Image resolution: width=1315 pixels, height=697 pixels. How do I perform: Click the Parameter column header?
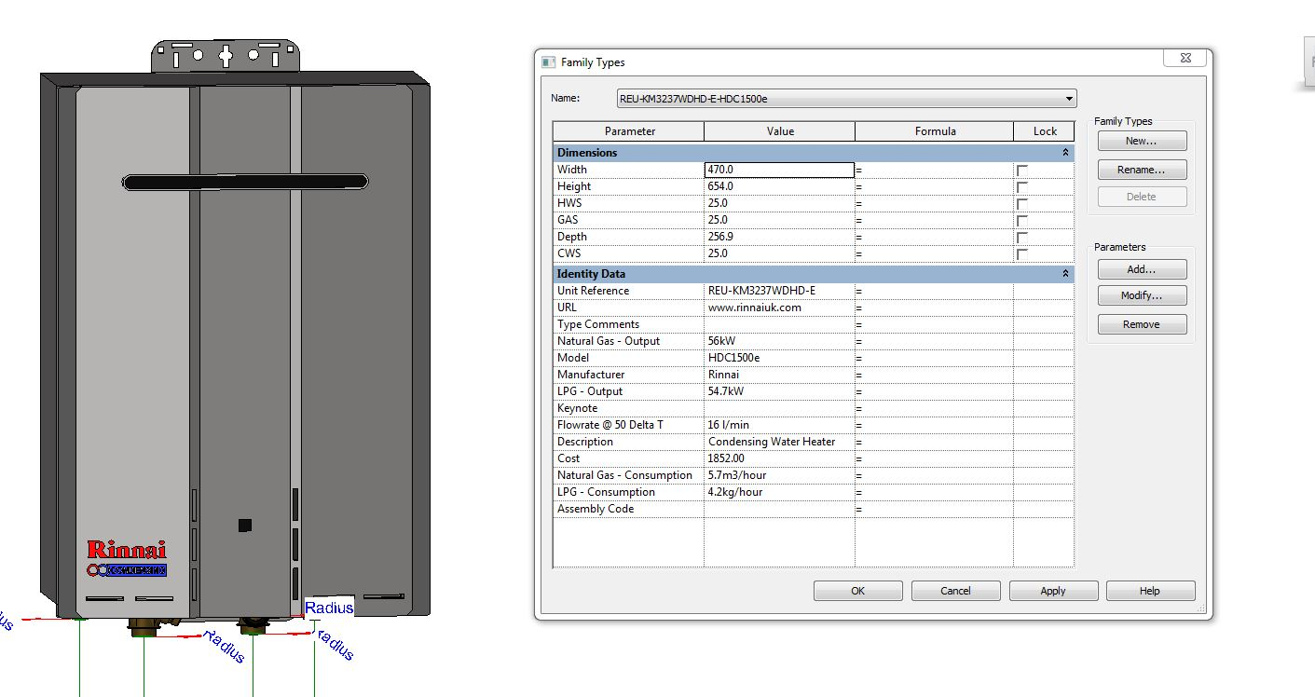629,131
